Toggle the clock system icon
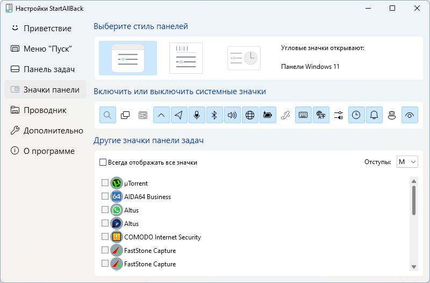Image resolution: width=430 pixels, height=283 pixels. [x=356, y=115]
